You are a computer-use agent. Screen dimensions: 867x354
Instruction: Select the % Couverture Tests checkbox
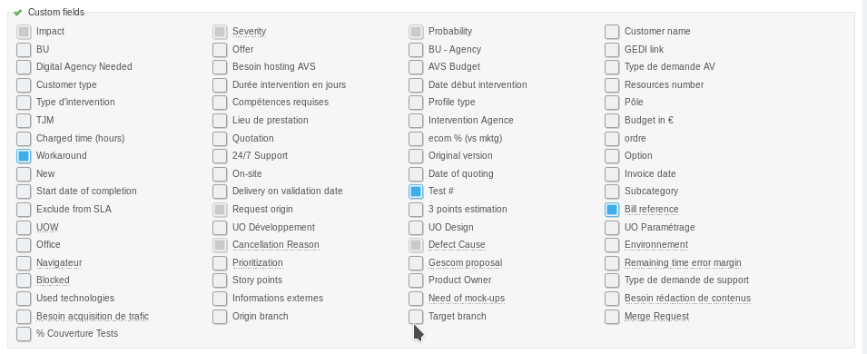point(24,334)
